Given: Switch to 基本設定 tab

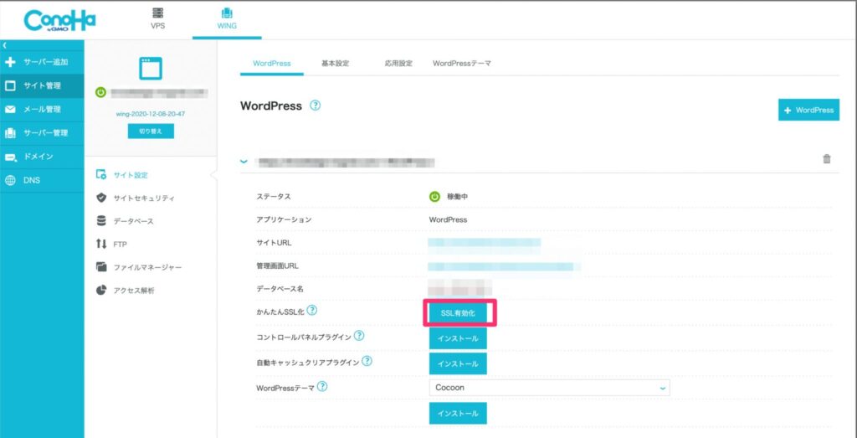Looking at the screenshot, I should click(x=335, y=64).
